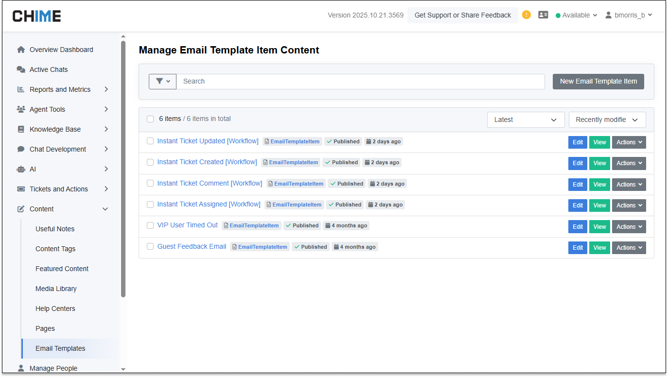This screenshot has height=377, width=668.
Task: Open Media Library in the sidebar
Action: tap(56, 289)
